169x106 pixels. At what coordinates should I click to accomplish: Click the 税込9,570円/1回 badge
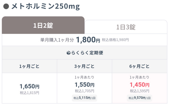point(140,98)
